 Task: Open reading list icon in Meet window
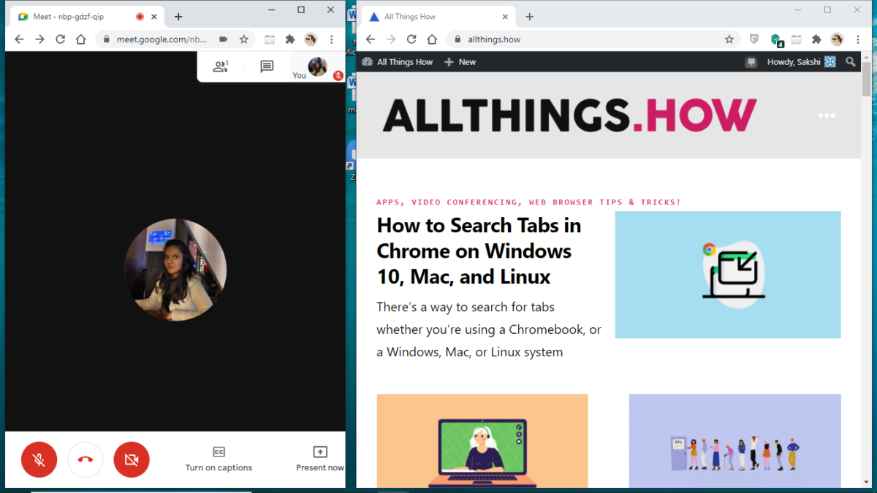tap(270, 39)
